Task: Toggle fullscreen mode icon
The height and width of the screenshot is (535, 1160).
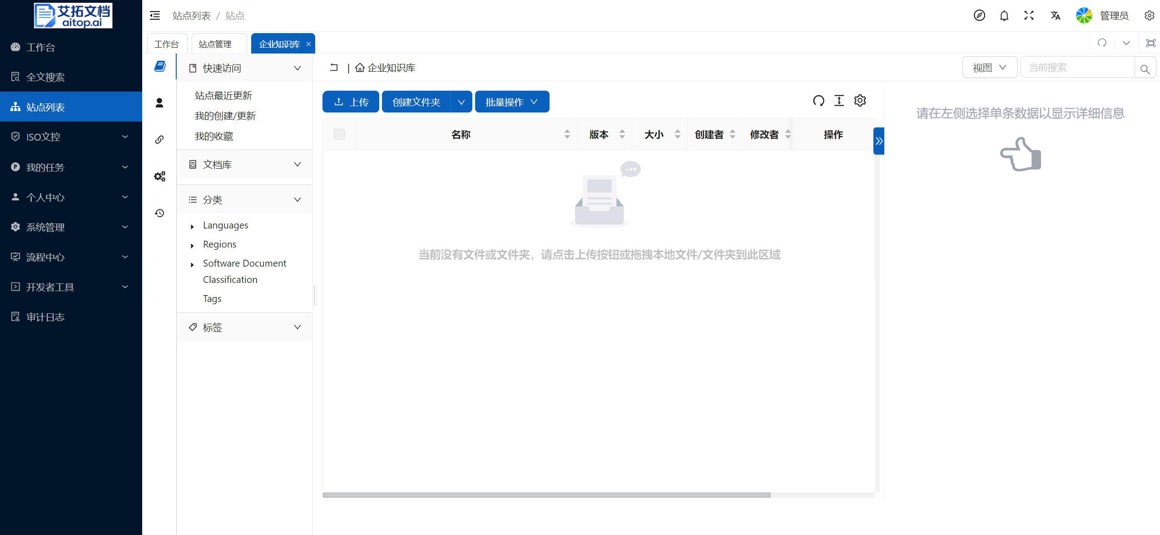Action: 1029,16
